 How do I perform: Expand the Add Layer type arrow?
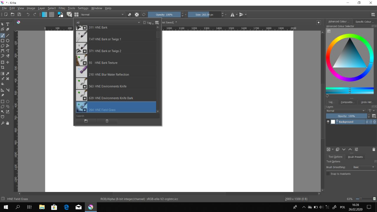pyautogui.click(x=333, y=150)
